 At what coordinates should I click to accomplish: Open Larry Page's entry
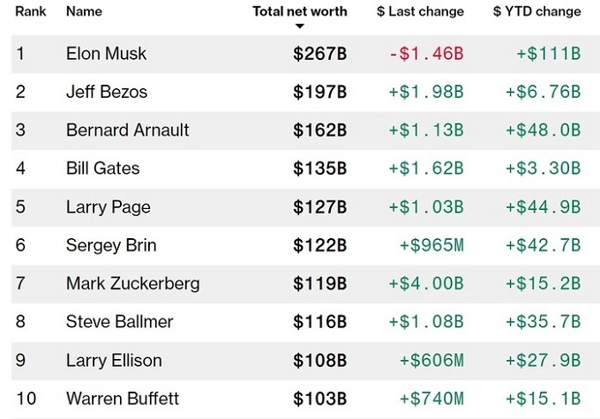pos(108,207)
